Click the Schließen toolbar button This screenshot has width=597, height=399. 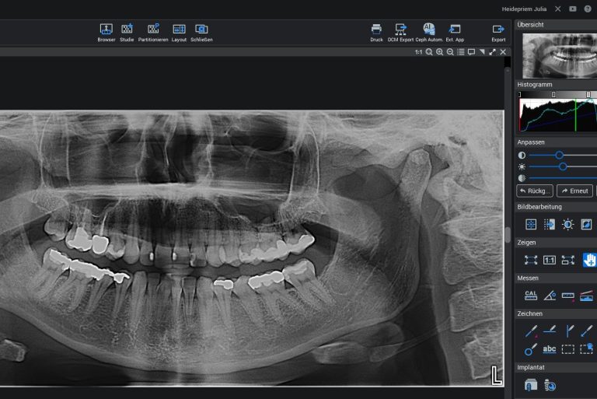tap(201, 33)
